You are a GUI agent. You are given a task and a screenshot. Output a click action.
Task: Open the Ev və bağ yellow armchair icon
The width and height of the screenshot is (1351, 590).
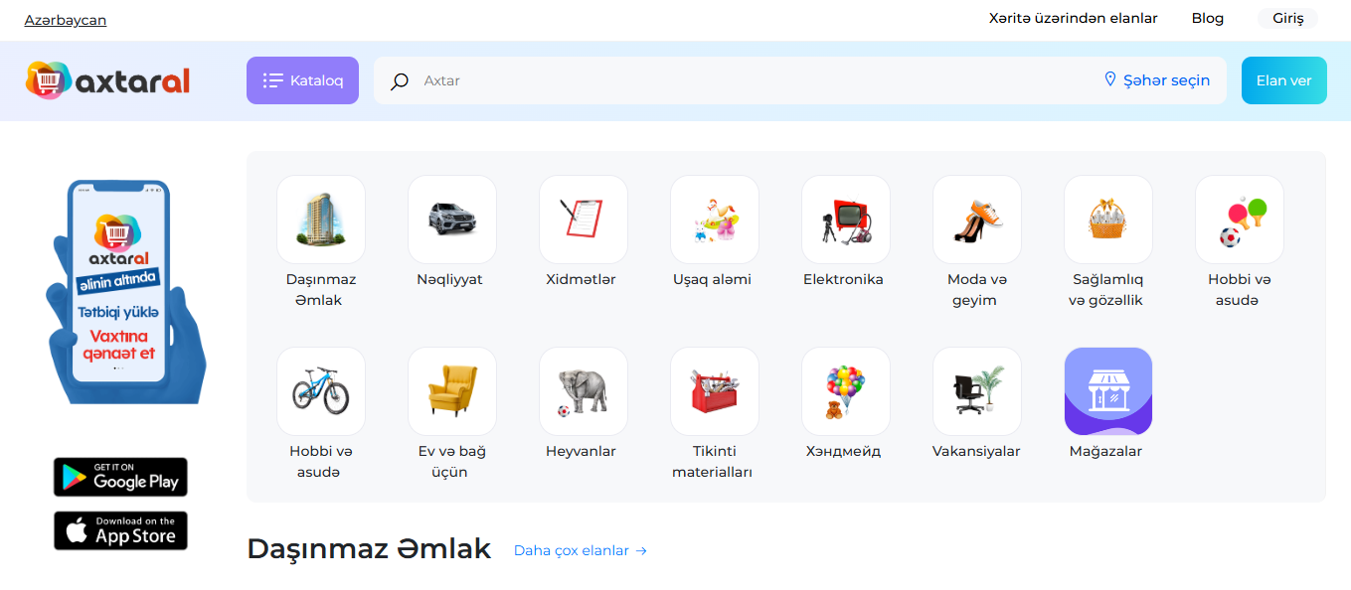(x=451, y=391)
